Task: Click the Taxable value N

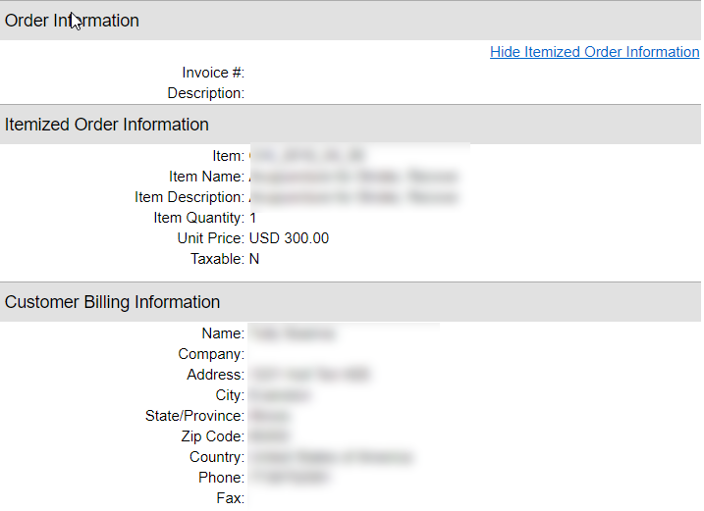Action: click(x=254, y=259)
